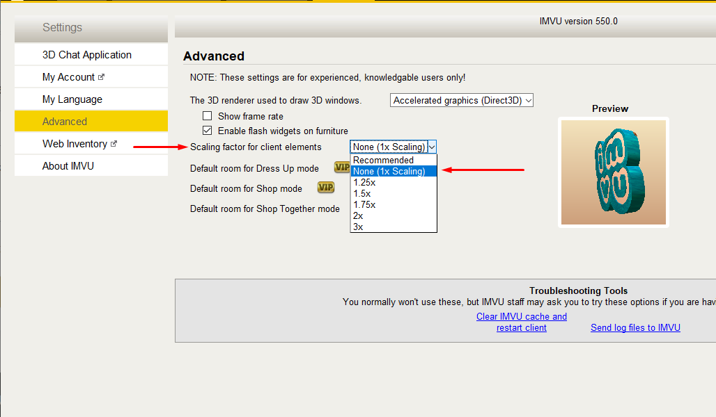Open the 3D renderer Direct3D dropdown

click(x=462, y=100)
